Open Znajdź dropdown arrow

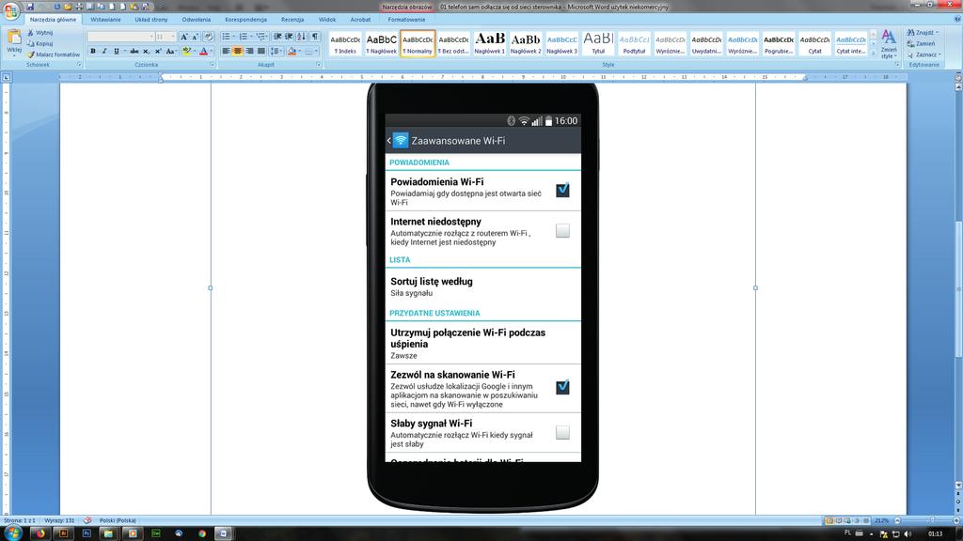coord(938,33)
